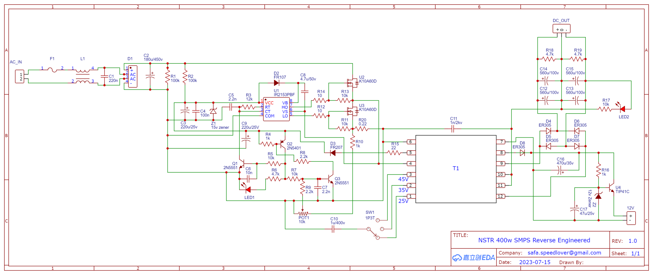Click the 'Drawn By:' field label

click(x=571, y=263)
